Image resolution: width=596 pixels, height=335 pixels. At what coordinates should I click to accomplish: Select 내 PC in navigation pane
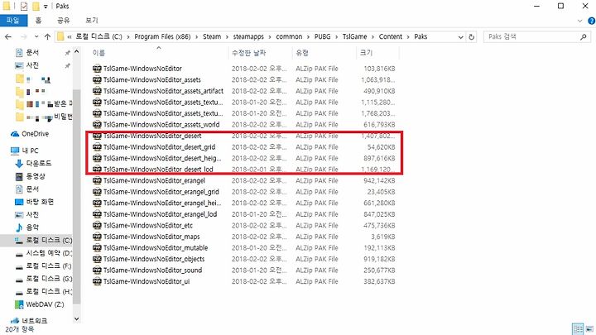point(24,151)
